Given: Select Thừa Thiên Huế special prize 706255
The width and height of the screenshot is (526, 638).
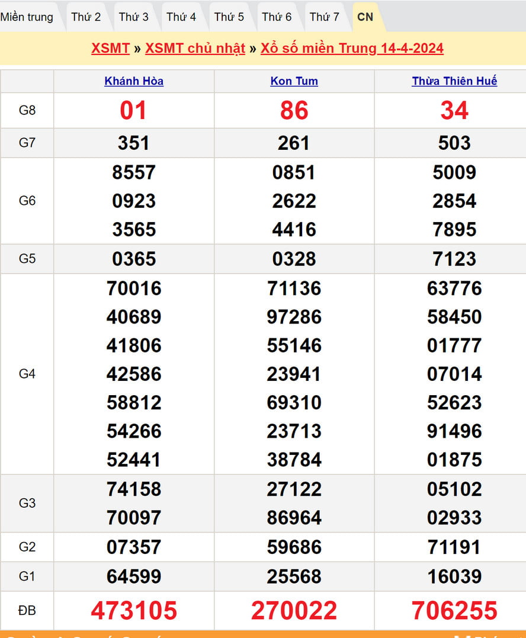Looking at the screenshot, I should (x=454, y=611).
